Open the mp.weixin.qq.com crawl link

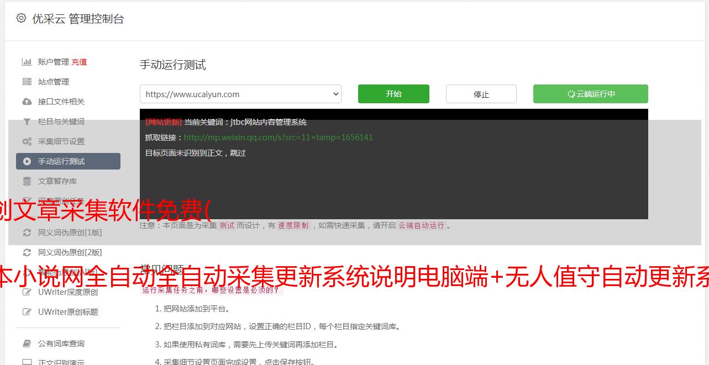[x=278, y=137]
